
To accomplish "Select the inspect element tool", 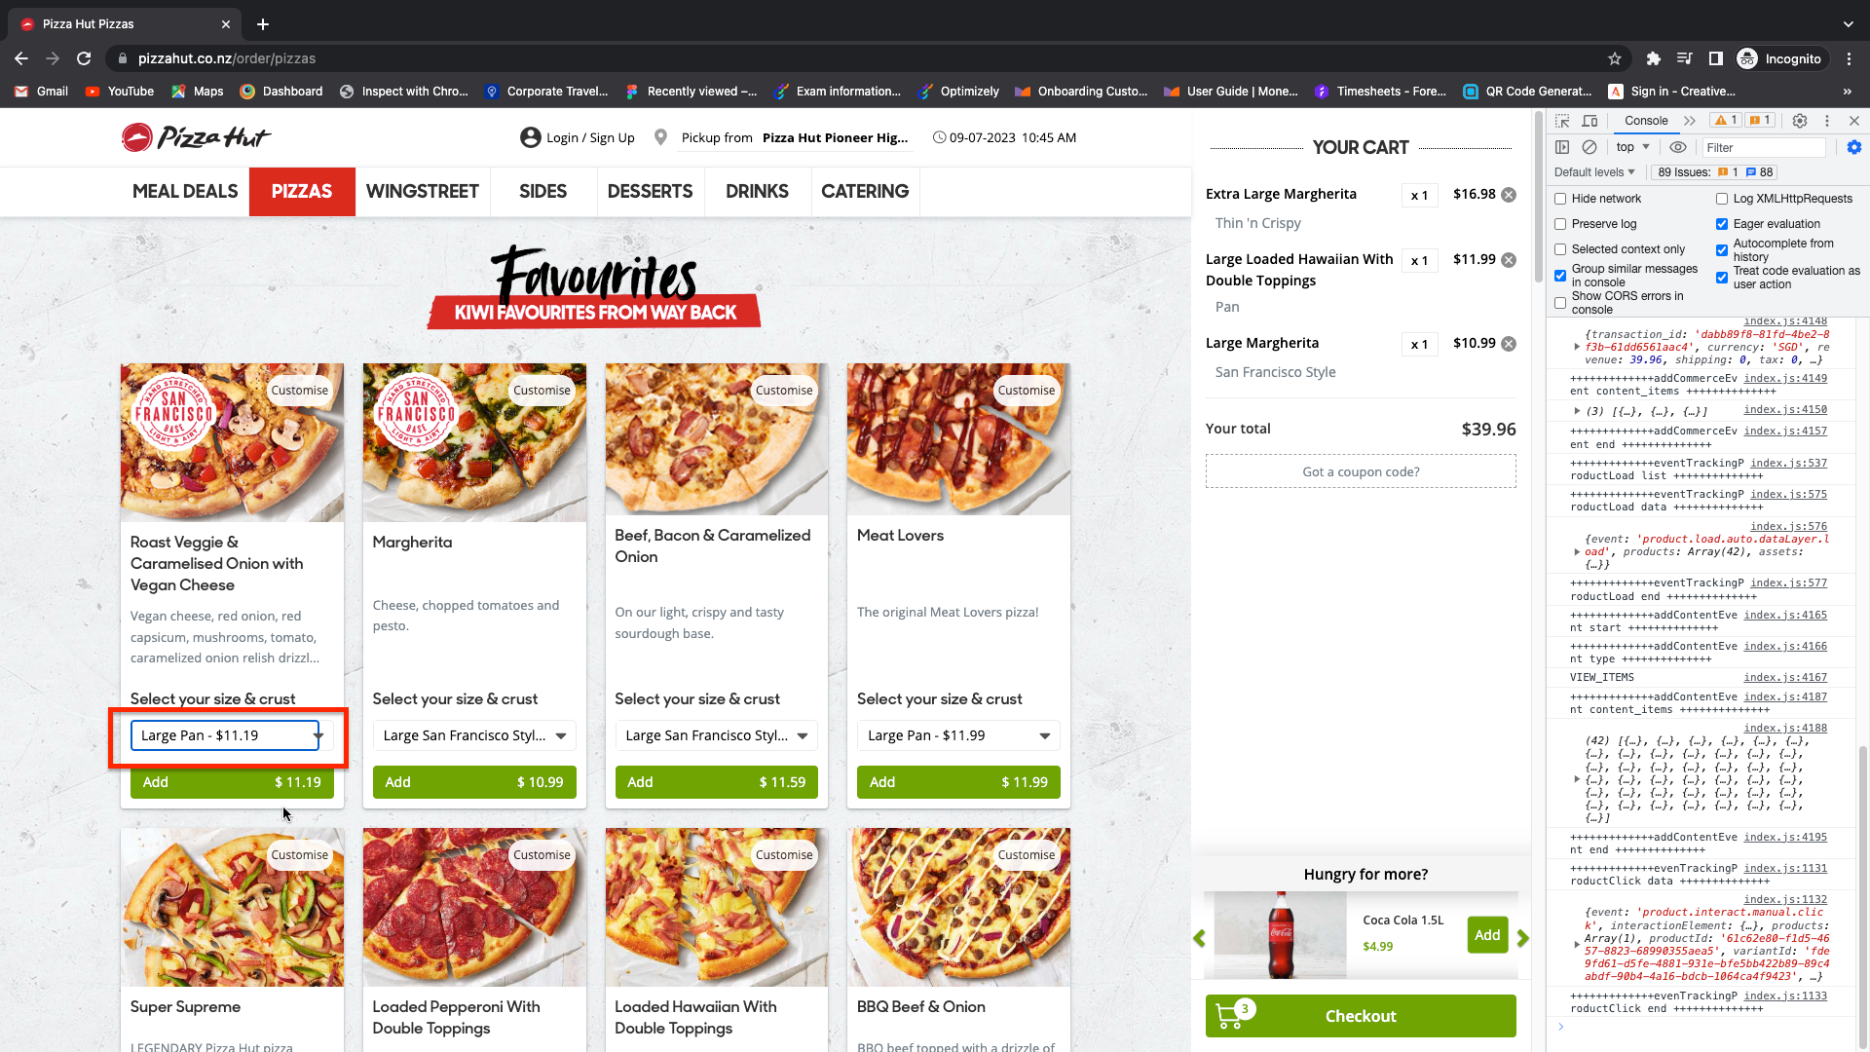I will 1562,121.
